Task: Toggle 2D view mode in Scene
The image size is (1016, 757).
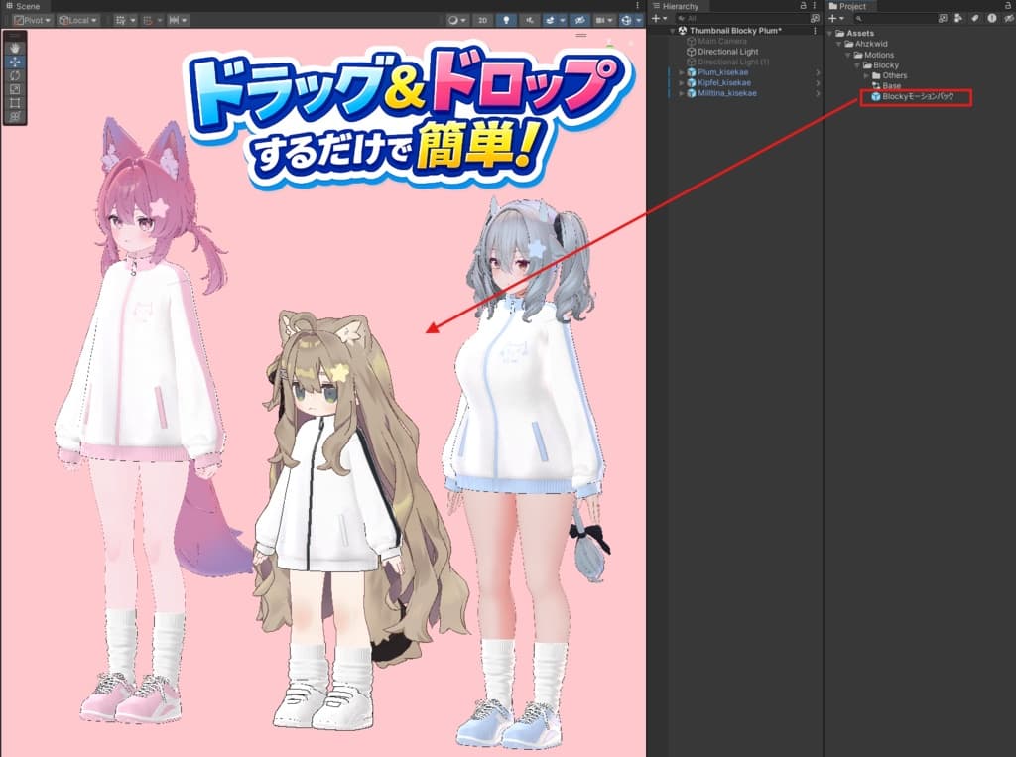Action: pos(482,20)
